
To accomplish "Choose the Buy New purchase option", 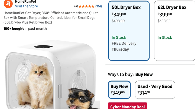I will [119, 90].
